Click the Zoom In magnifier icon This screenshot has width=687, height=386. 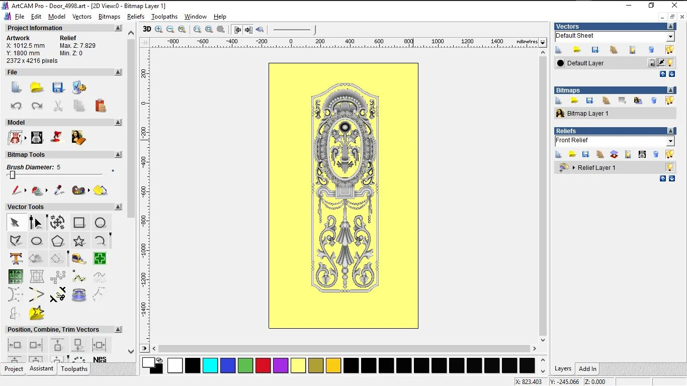[x=159, y=30]
